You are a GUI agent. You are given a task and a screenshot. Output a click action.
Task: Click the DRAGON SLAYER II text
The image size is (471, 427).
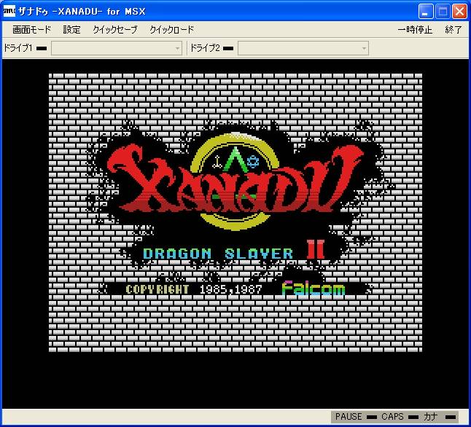pos(234,251)
